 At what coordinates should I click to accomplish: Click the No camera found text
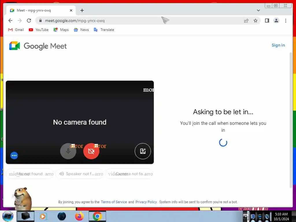(80, 122)
